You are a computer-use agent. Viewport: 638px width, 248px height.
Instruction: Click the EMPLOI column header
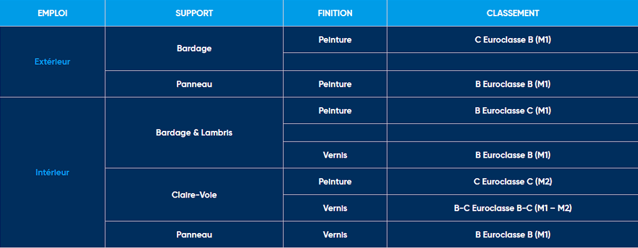coord(52,13)
